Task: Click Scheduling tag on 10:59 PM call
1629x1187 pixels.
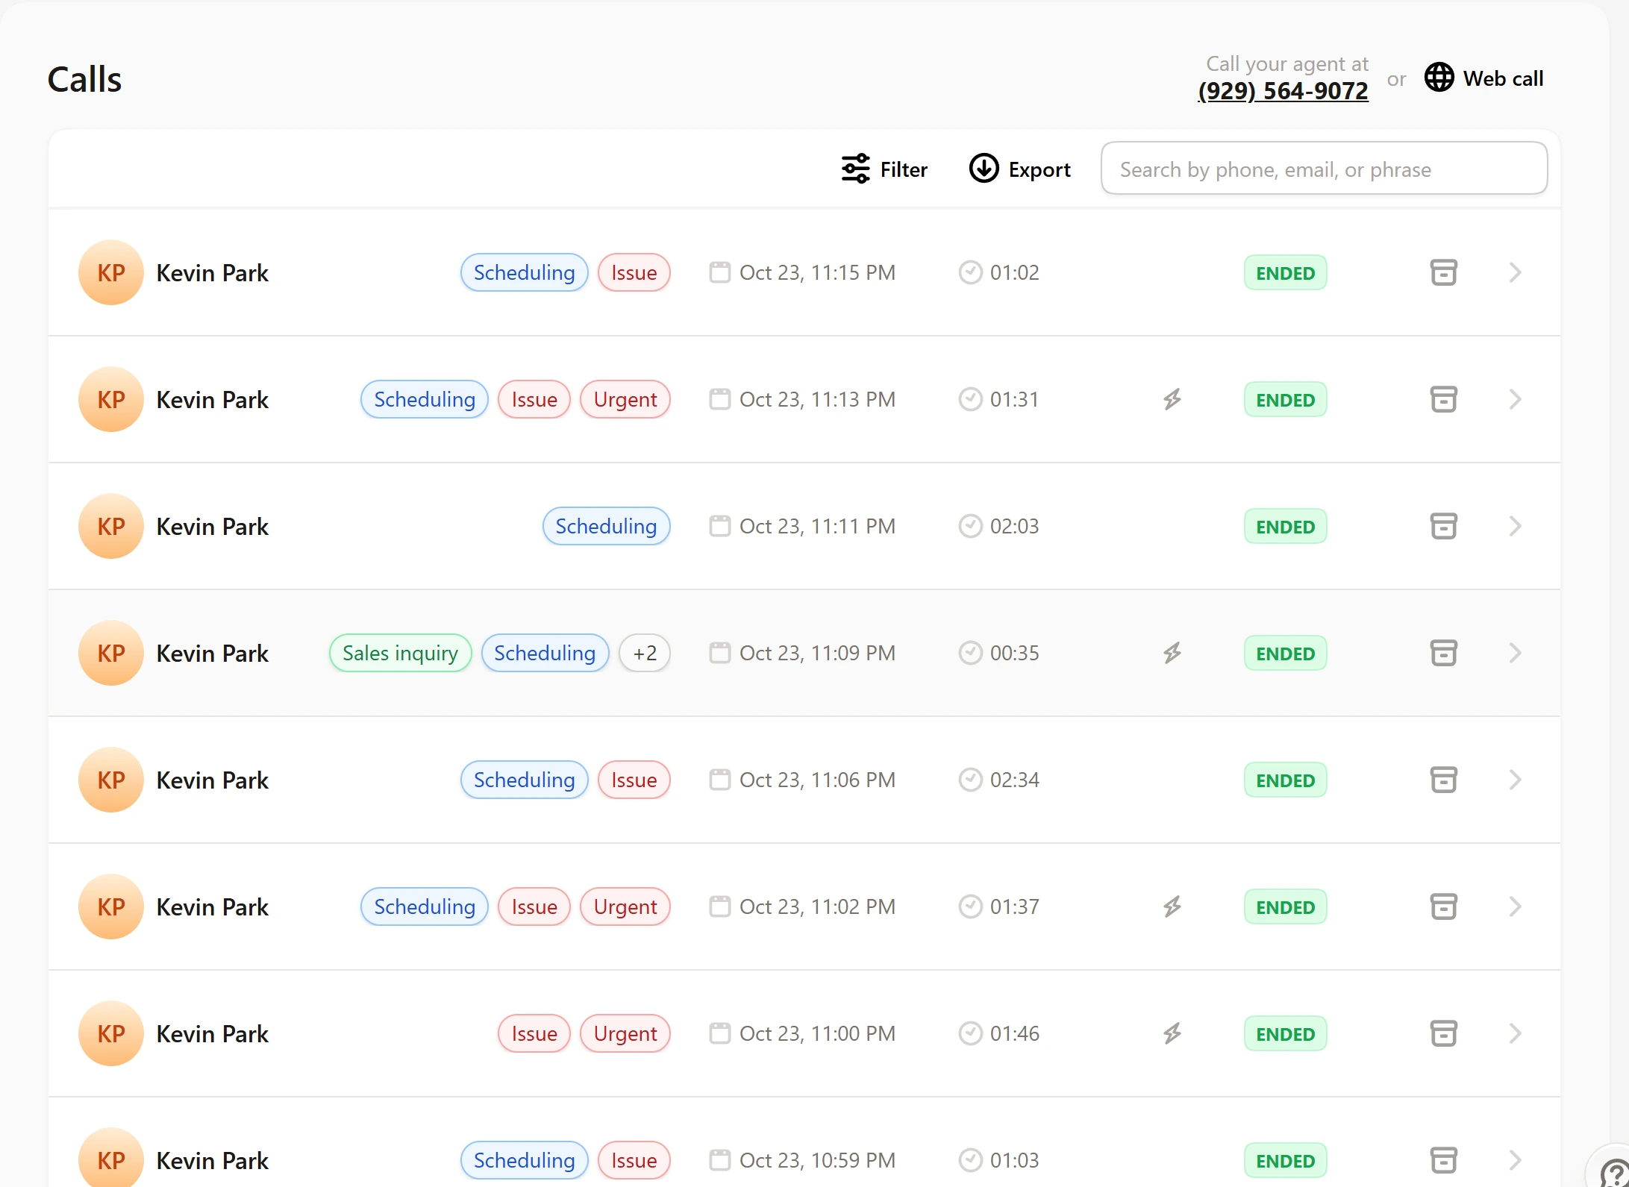Action: (x=524, y=1160)
